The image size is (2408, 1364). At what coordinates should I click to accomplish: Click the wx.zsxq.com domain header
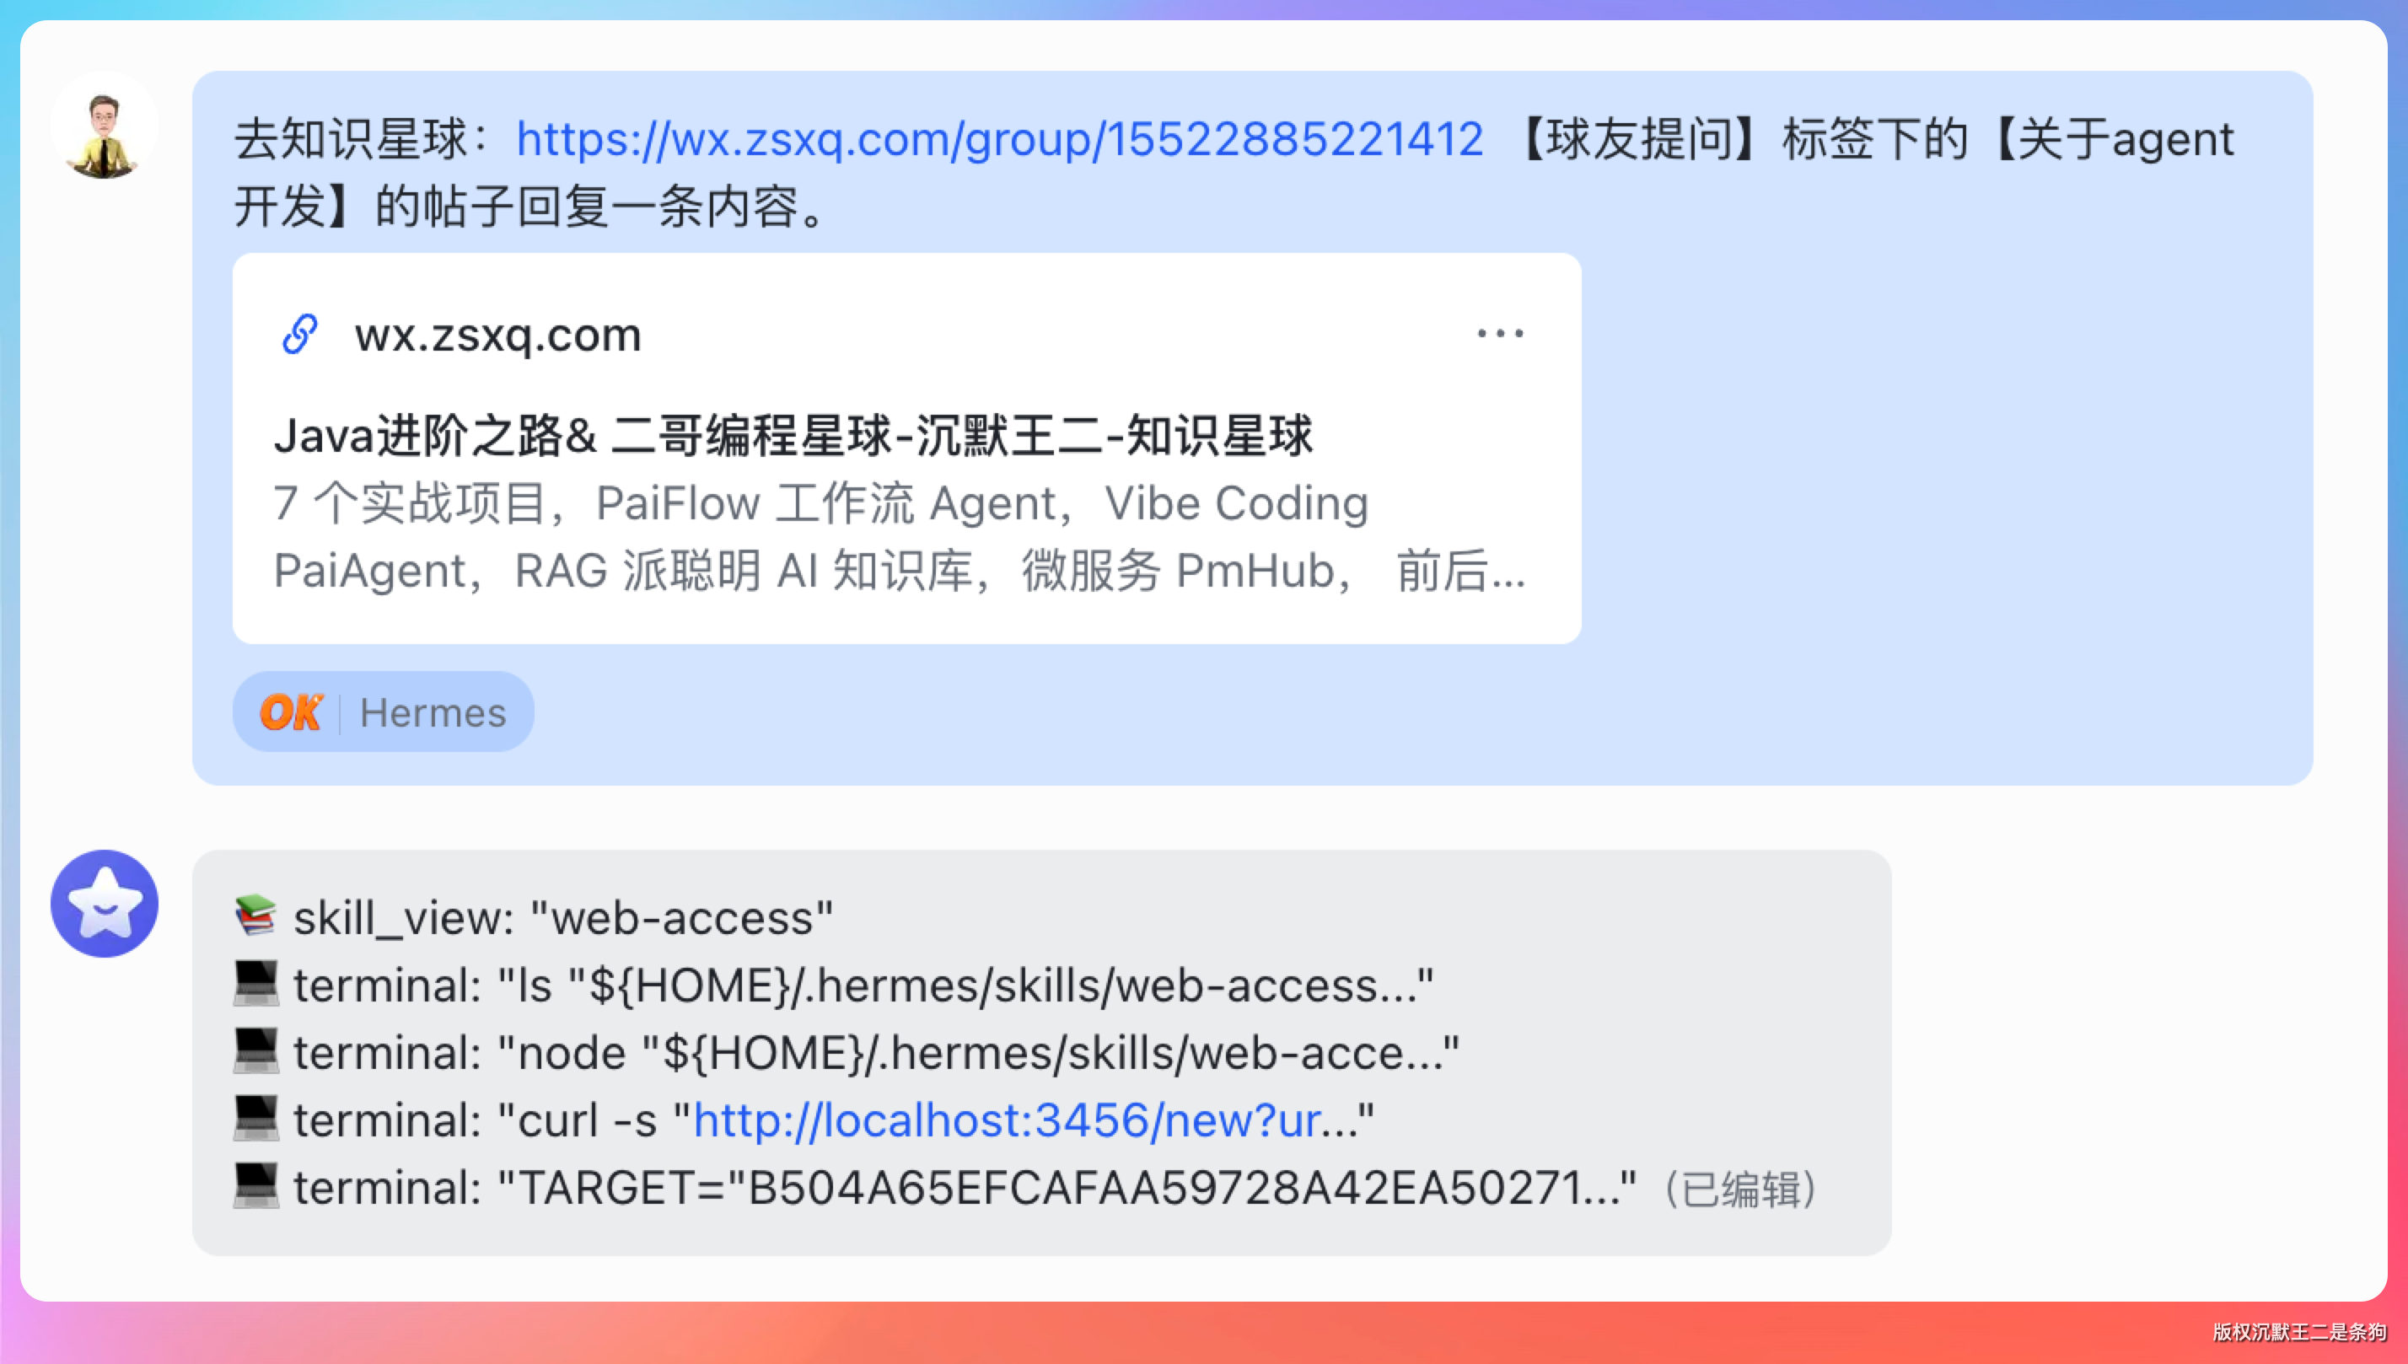point(497,335)
